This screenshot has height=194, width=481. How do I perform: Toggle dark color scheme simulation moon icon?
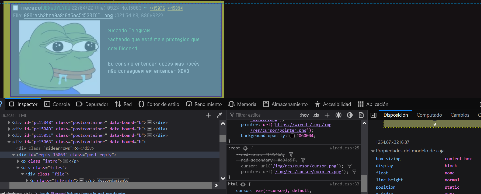pyautogui.click(x=350, y=115)
